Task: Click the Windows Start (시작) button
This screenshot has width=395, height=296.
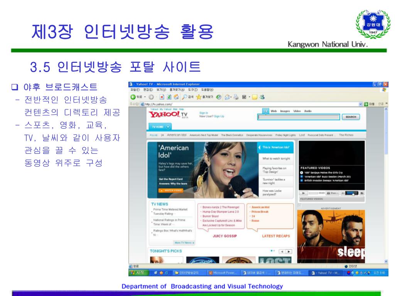Action: coord(138,272)
